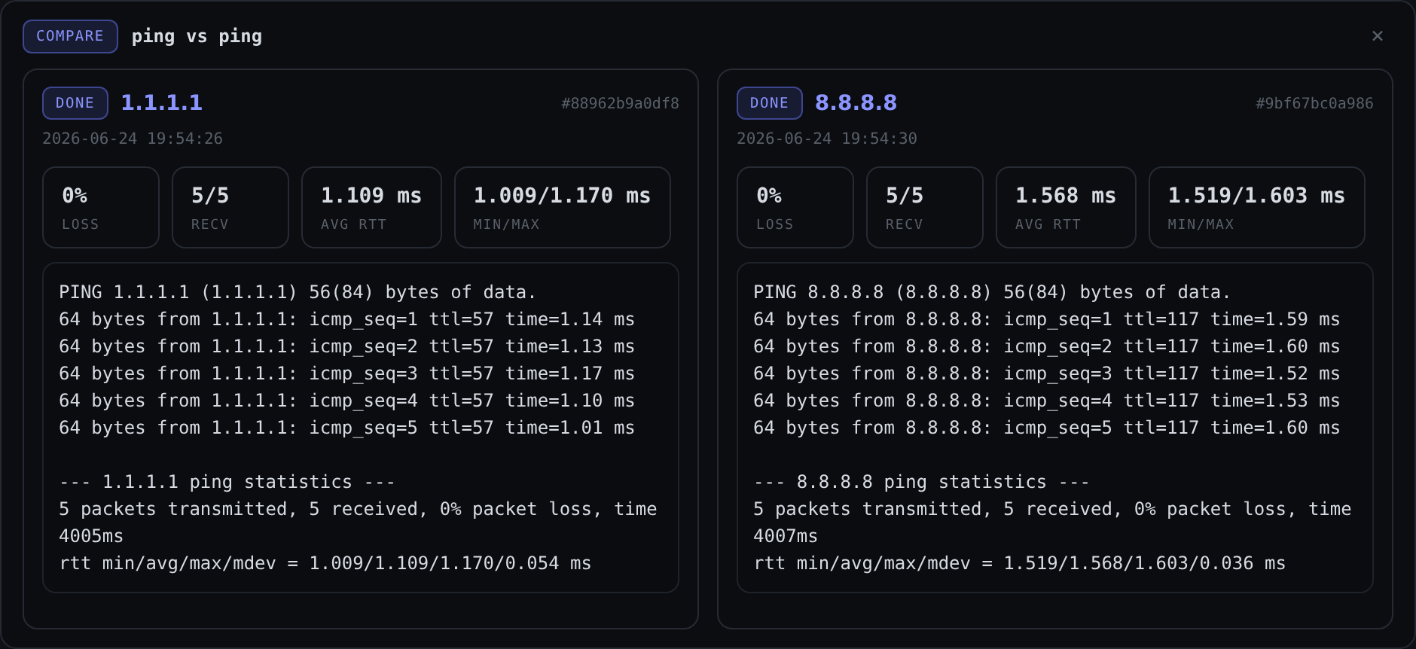
Task: Click rtt line with mdev 0.054 ms
Action: [325, 563]
